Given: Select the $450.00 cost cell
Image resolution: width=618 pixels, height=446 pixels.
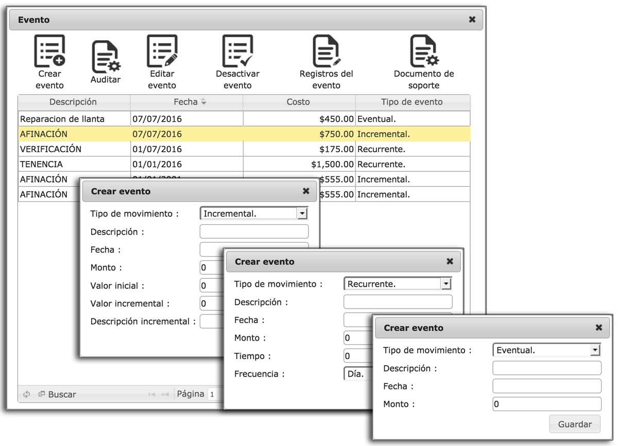Looking at the screenshot, I should [299, 119].
